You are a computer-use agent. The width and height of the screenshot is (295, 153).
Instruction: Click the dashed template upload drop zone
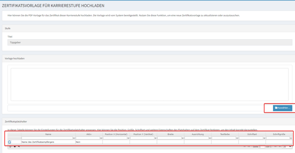click(150, 84)
